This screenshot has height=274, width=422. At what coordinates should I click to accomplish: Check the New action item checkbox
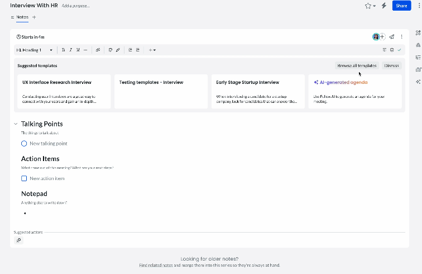coord(24,178)
